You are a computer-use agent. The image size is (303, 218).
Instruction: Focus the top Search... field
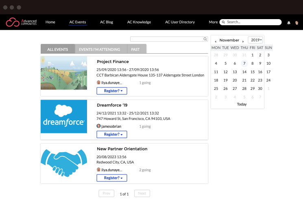(x=251, y=22)
